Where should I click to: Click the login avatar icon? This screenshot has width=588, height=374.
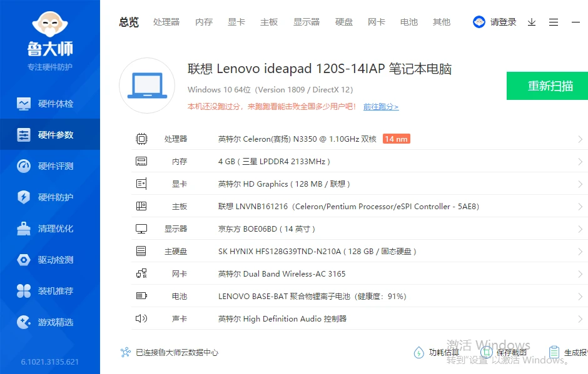[x=479, y=22]
